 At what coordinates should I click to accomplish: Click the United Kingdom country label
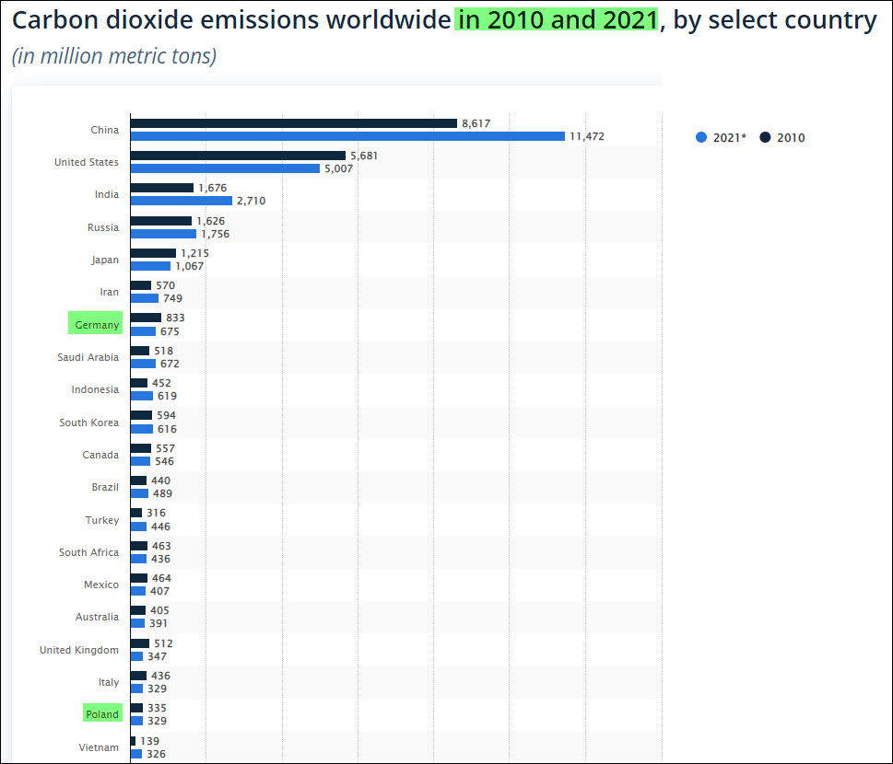[x=79, y=650]
